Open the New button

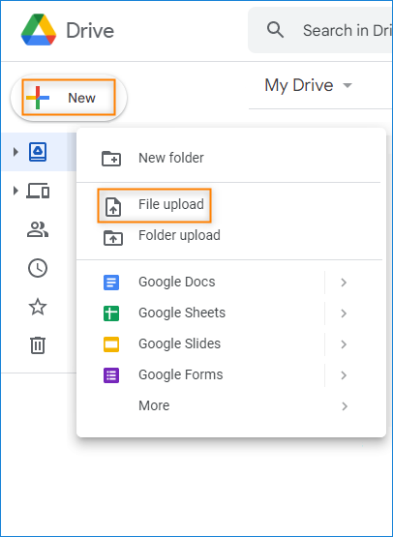click(x=69, y=98)
